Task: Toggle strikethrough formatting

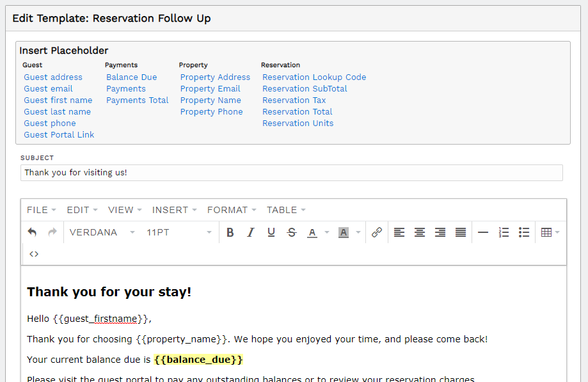Action: (292, 232)
